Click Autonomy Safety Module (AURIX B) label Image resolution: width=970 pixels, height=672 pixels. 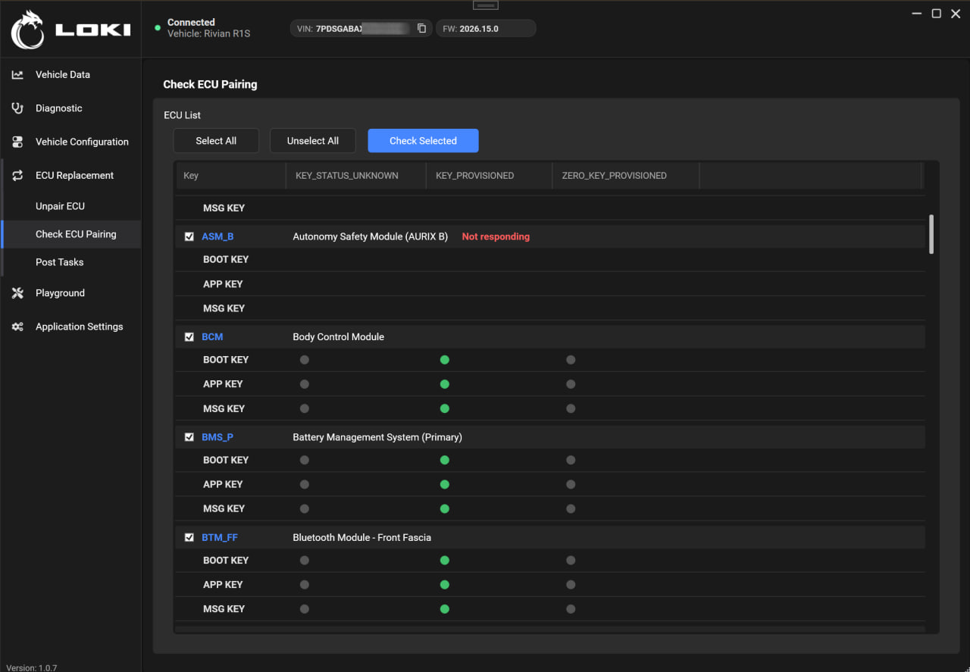tap(371, 236)
